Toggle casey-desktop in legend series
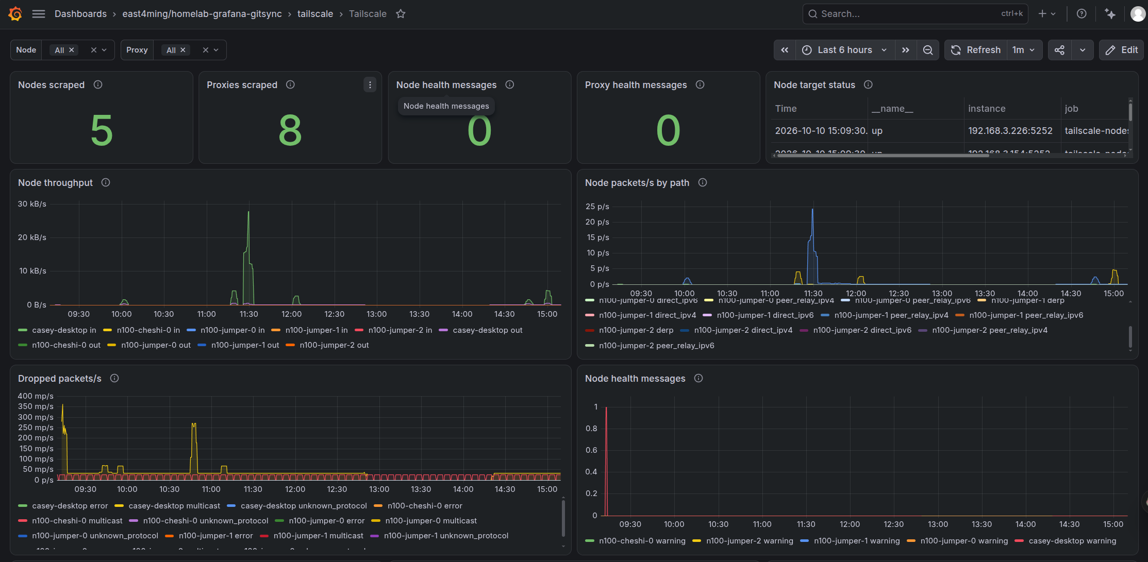 pyautogui.click(x=64, y=330)
